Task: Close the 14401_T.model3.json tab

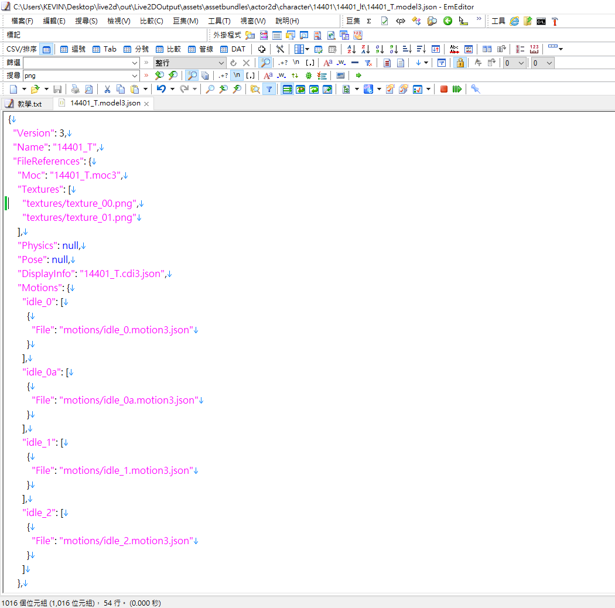Action: click(147, 104)
